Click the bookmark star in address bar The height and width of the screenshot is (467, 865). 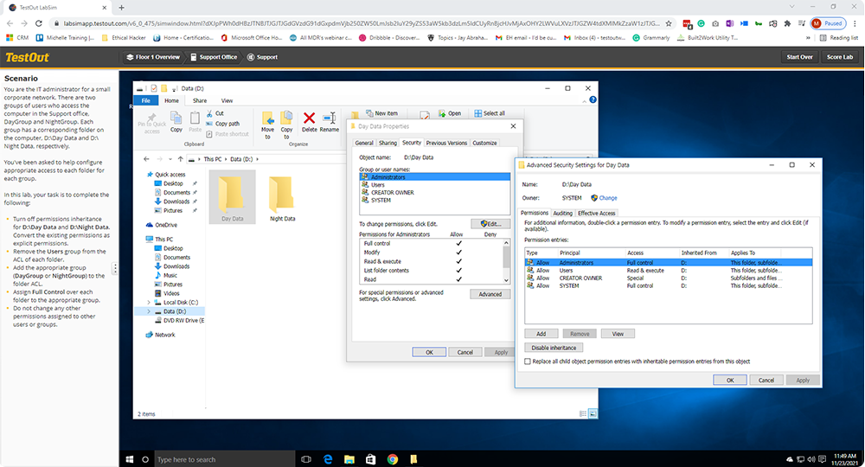669,23
